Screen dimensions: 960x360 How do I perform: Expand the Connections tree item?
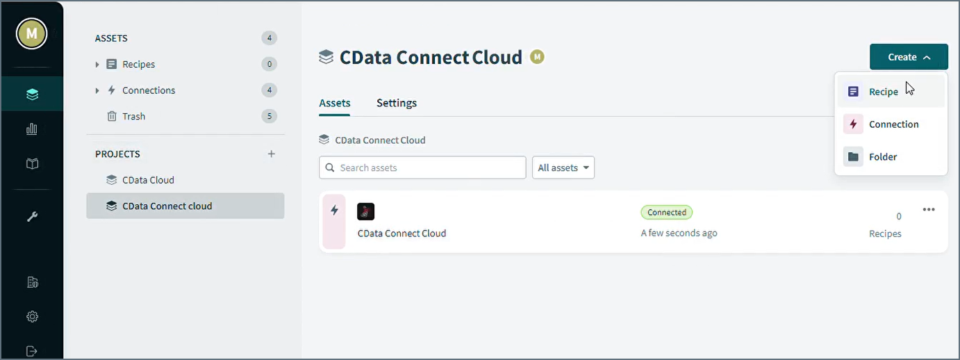pyautogui.click(x=97, y=90)
